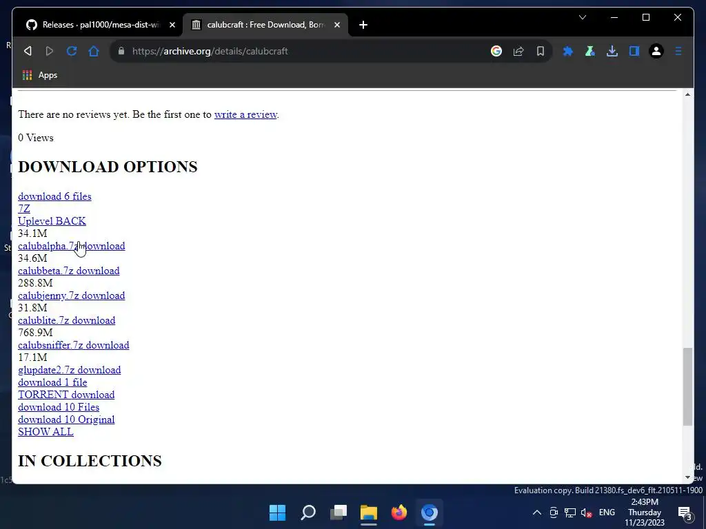Open taskbar Search magnifier
The width and height of the screenshot is (706, 529).
[x=308, y=512]
